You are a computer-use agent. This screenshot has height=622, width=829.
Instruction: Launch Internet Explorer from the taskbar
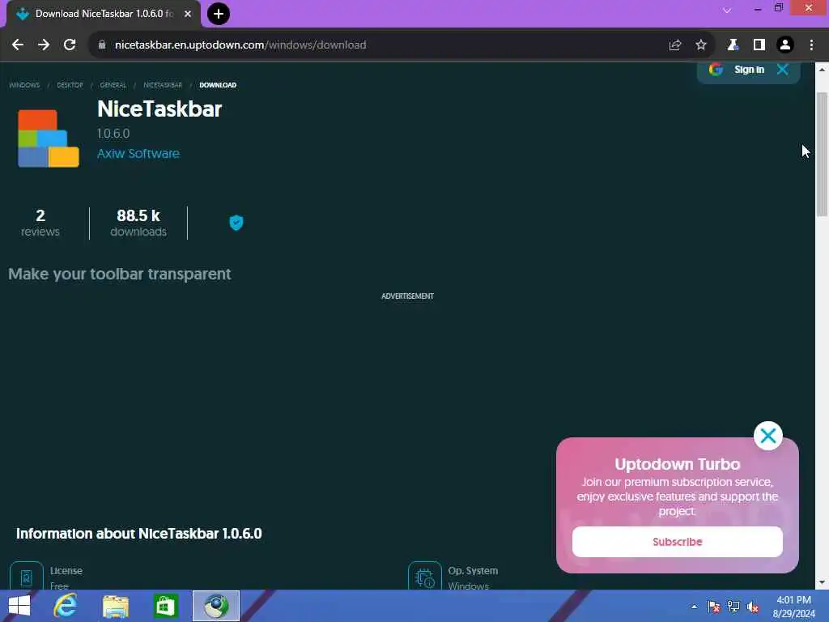tap(66, 606)
